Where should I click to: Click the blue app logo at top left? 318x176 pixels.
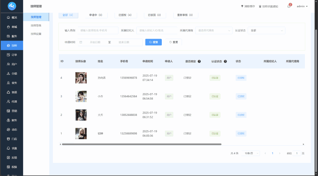(x=12, y=6)
